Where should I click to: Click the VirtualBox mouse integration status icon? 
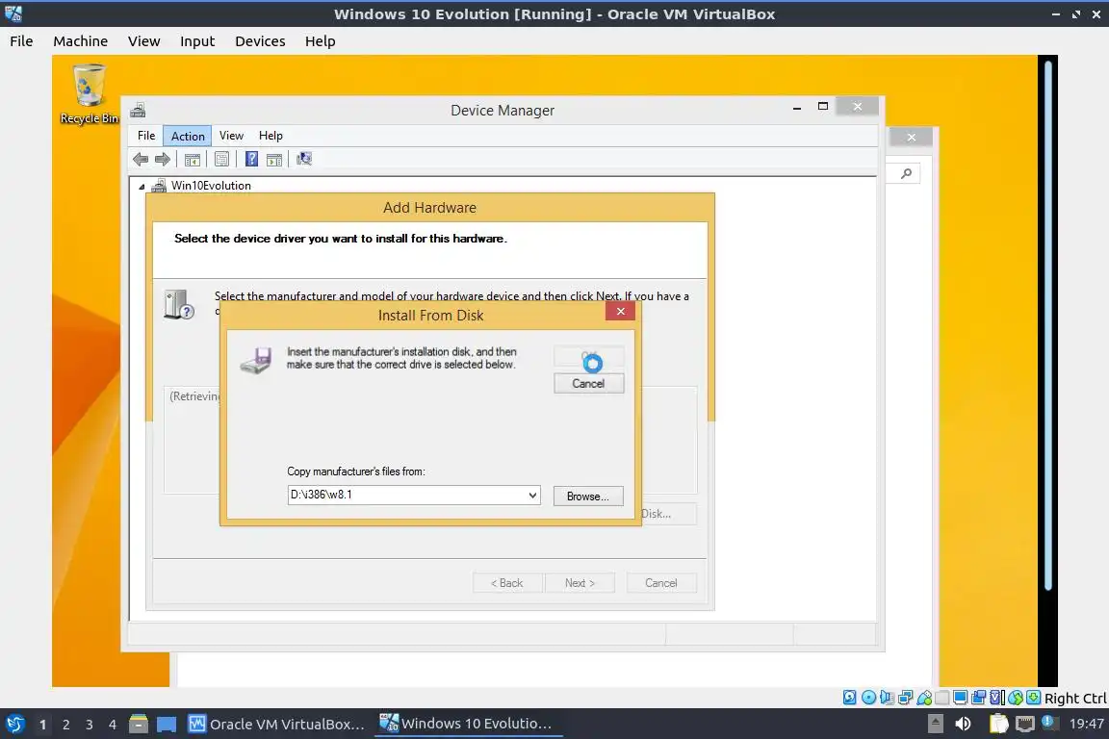point(1016,698)
